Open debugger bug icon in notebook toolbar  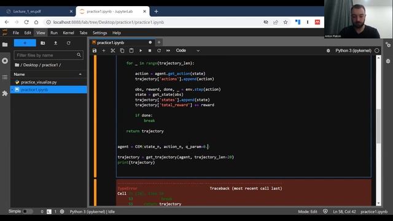coord(328,50)
